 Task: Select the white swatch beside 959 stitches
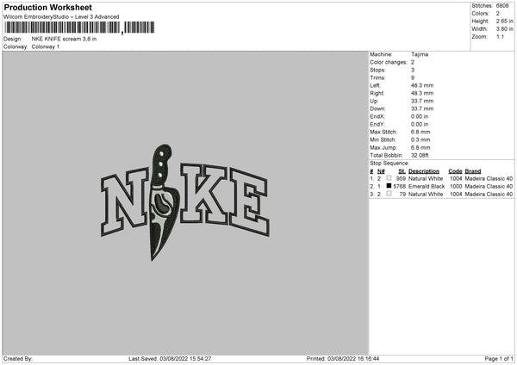(389, 178)
